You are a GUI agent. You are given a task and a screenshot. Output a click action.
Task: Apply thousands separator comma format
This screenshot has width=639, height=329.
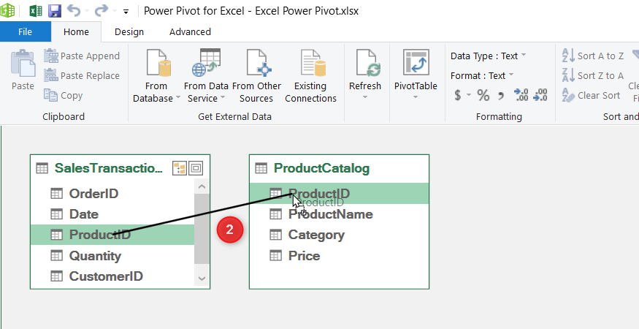coord(501,96)
